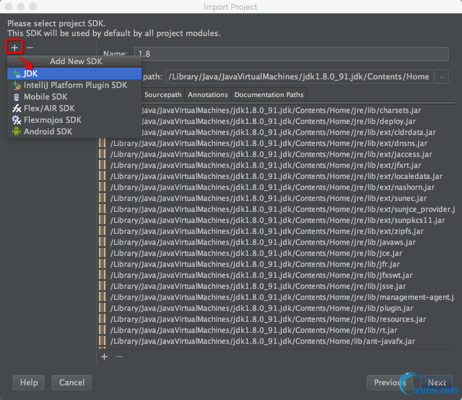The image size is (462, 400).
Task: Select the sunpkcs11.jar entry
Action: (x=277, y=220)
